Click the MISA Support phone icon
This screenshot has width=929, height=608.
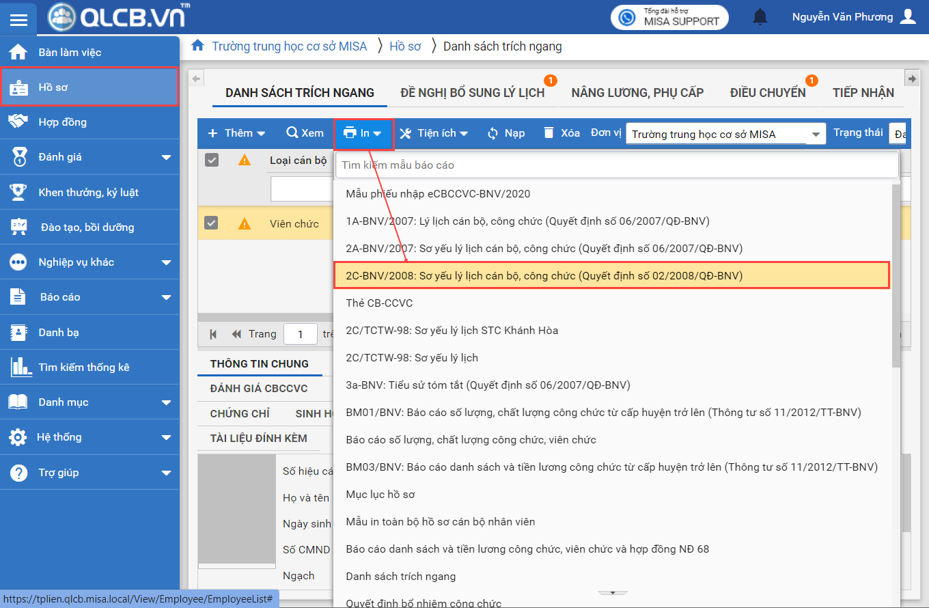(x=626, y=17)
